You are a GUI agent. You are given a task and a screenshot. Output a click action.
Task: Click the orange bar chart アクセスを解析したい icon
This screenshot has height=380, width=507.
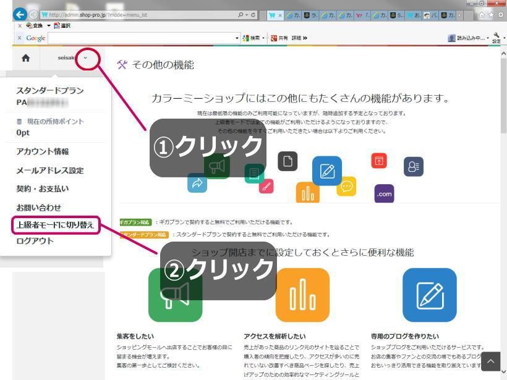(302, 295)
